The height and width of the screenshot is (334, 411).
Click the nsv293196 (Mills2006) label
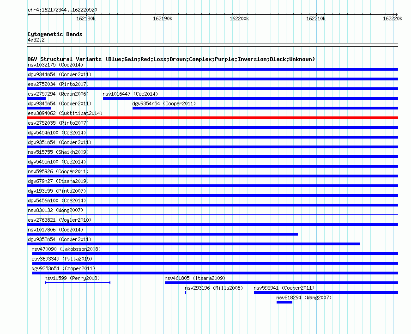[214, 288]
